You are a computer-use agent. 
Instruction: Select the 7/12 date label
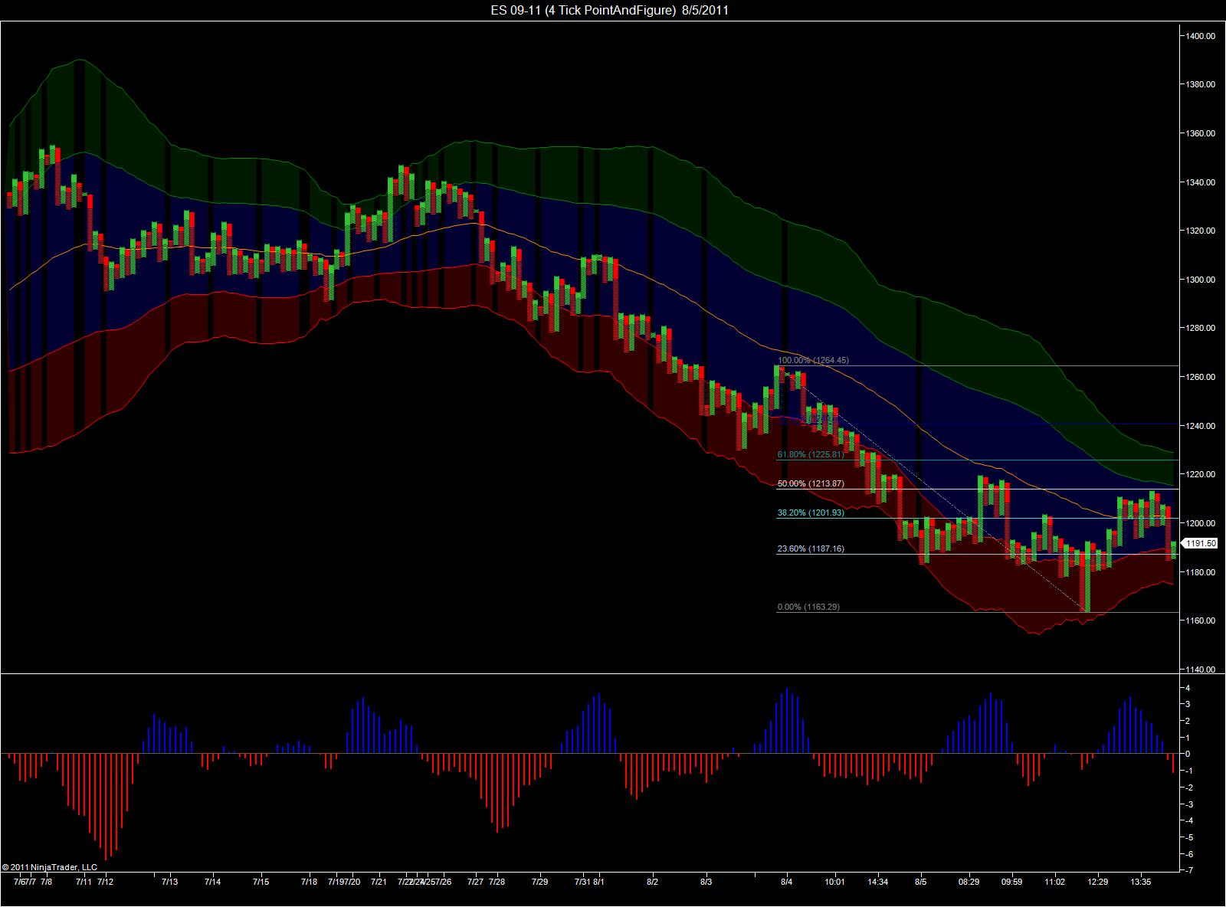pyautogui.click(x=106, y=882)
